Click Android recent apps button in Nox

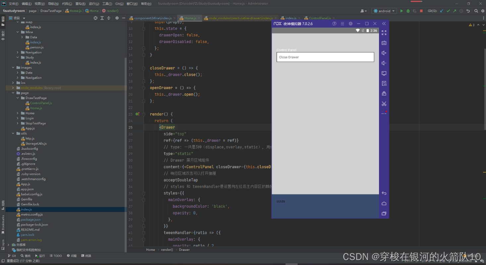point(384,214)
